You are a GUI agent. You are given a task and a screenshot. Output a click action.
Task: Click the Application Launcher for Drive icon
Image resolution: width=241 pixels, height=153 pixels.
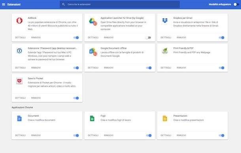click(x=93, y=21)
